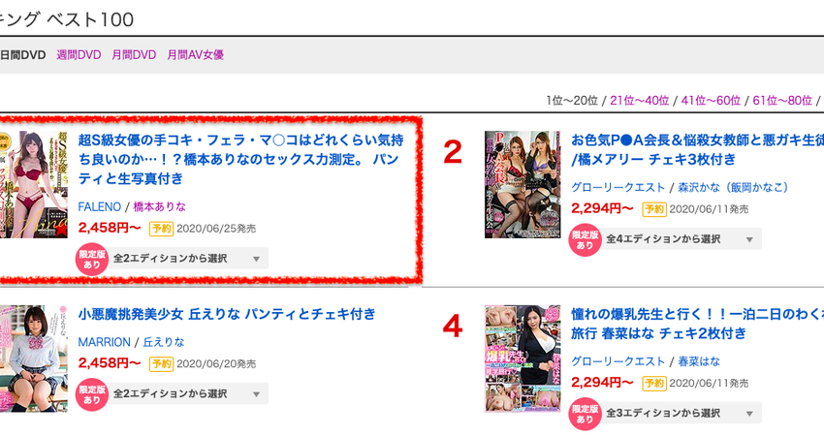Screen dimensions: 824x436
Task: Click the 限定版あり badge beside 全4エディション dropdown
Action: coord(585,240)
